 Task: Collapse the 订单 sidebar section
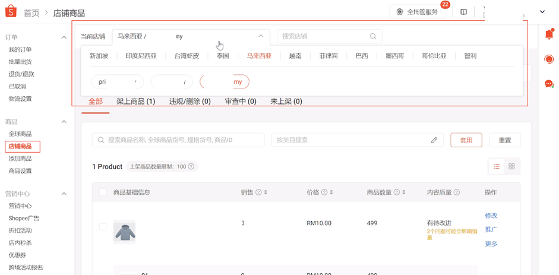coord(64,37)
